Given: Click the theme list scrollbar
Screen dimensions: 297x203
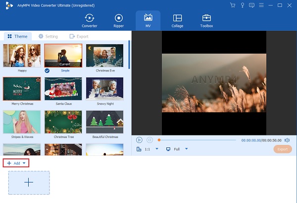Looking at the screenshot, I should pyautogui.click(x=129, y=55).
